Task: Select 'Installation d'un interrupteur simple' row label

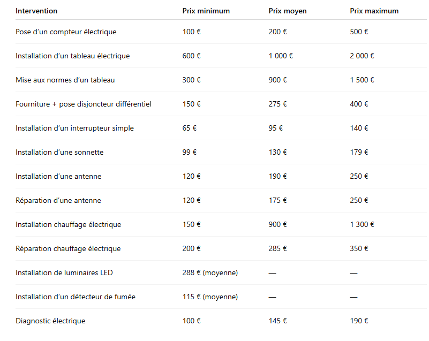Action: [x=74, y=128]
